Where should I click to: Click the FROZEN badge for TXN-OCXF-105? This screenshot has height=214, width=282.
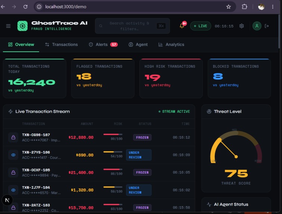point(142,173)
